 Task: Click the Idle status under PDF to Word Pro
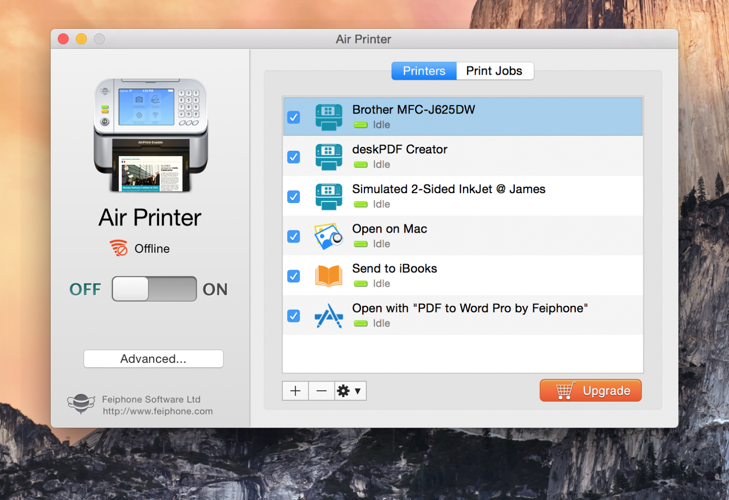click(381, 323)
